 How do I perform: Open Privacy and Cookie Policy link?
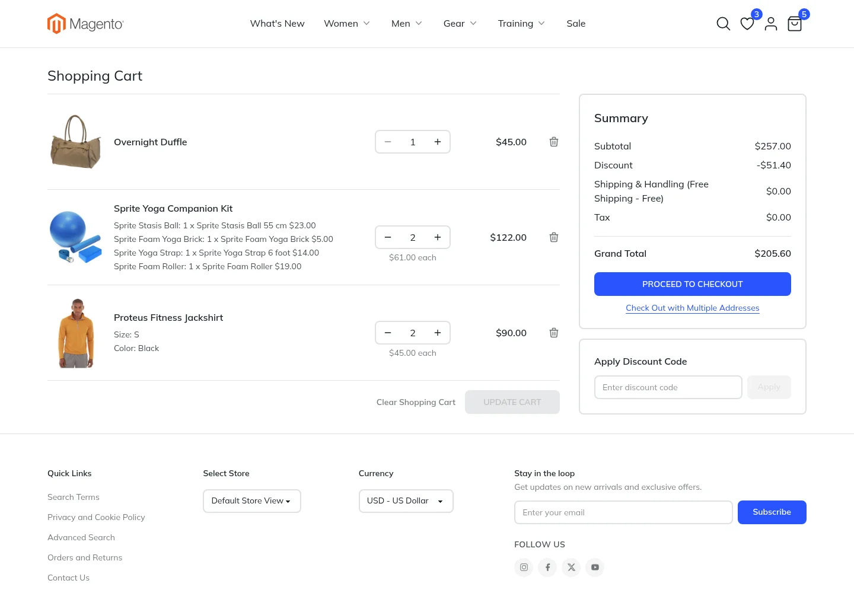[x=96, y=517]
